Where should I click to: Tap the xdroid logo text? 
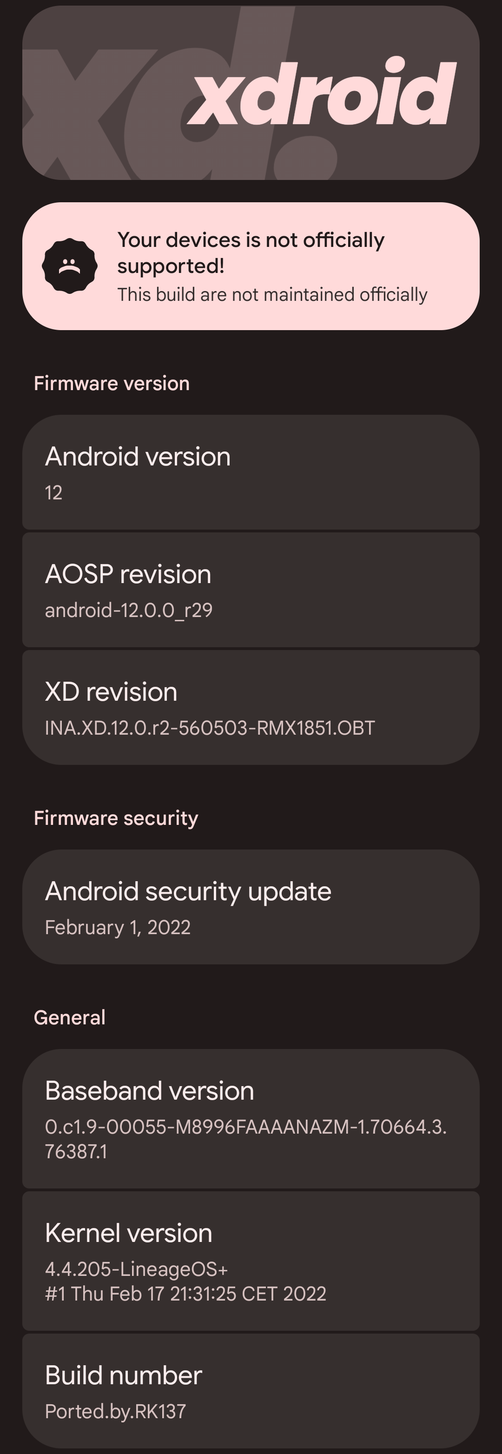[322, 91]
